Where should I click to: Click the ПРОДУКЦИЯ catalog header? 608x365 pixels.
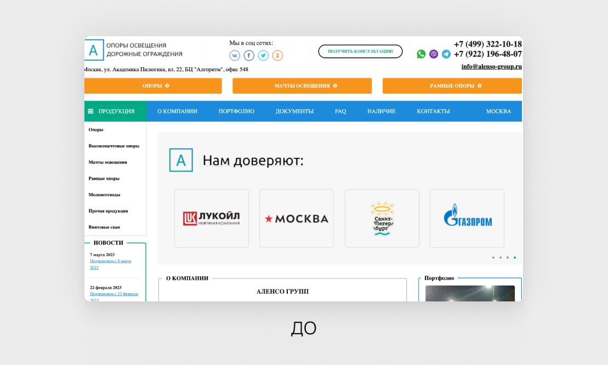click(116, 111)
